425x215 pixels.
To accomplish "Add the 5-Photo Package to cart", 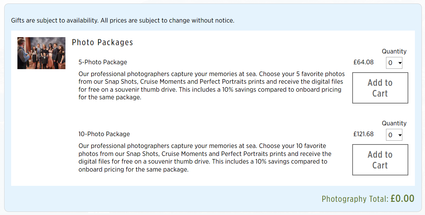I will (x=380, y=88).
